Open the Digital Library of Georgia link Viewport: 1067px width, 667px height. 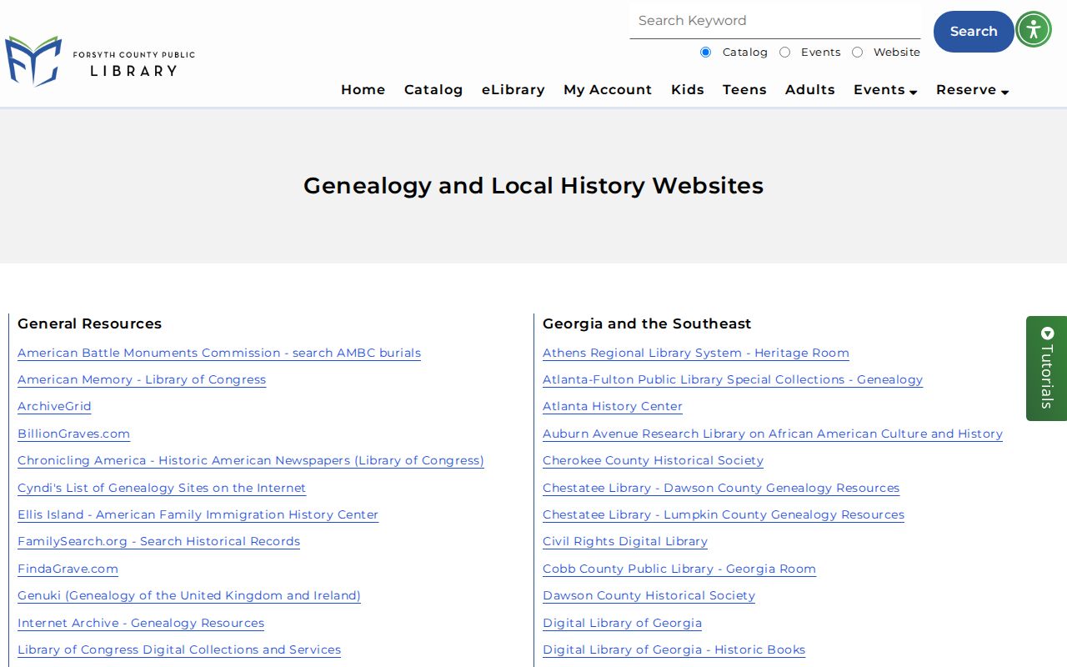[622, 623]
